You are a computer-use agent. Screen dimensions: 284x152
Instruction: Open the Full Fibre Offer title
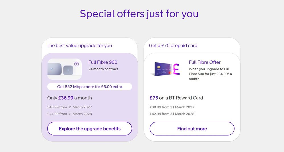click(x=205, y=62)
